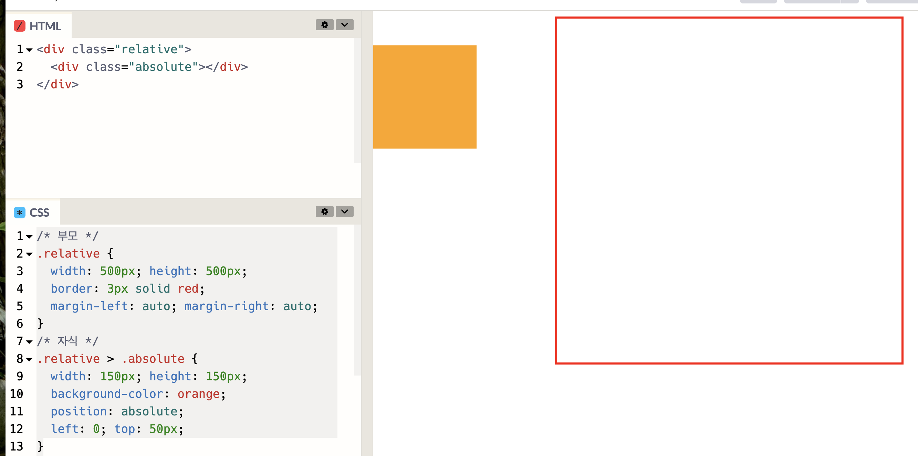Screen dimensions: 918x456
Task: Click the blue CSS asterisk icon
Action: pyautogui.click(x=20, y=213)
